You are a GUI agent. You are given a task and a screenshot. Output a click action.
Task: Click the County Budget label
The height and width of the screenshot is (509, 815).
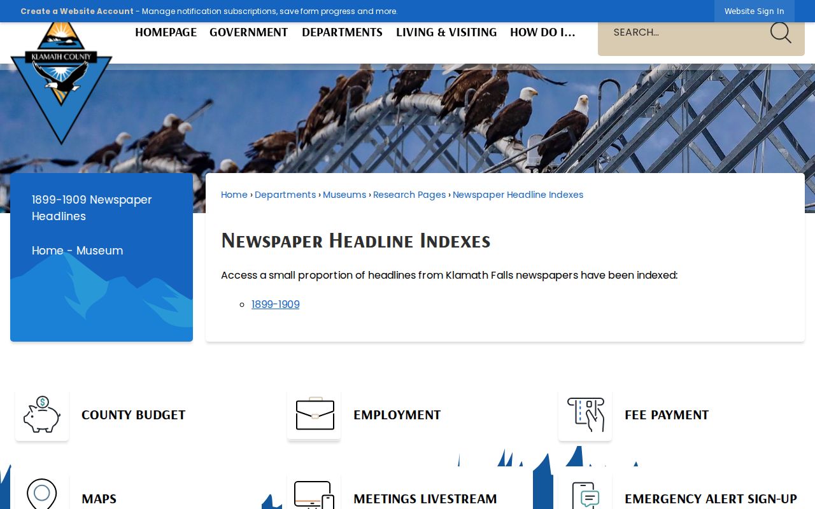click(134, 415)
